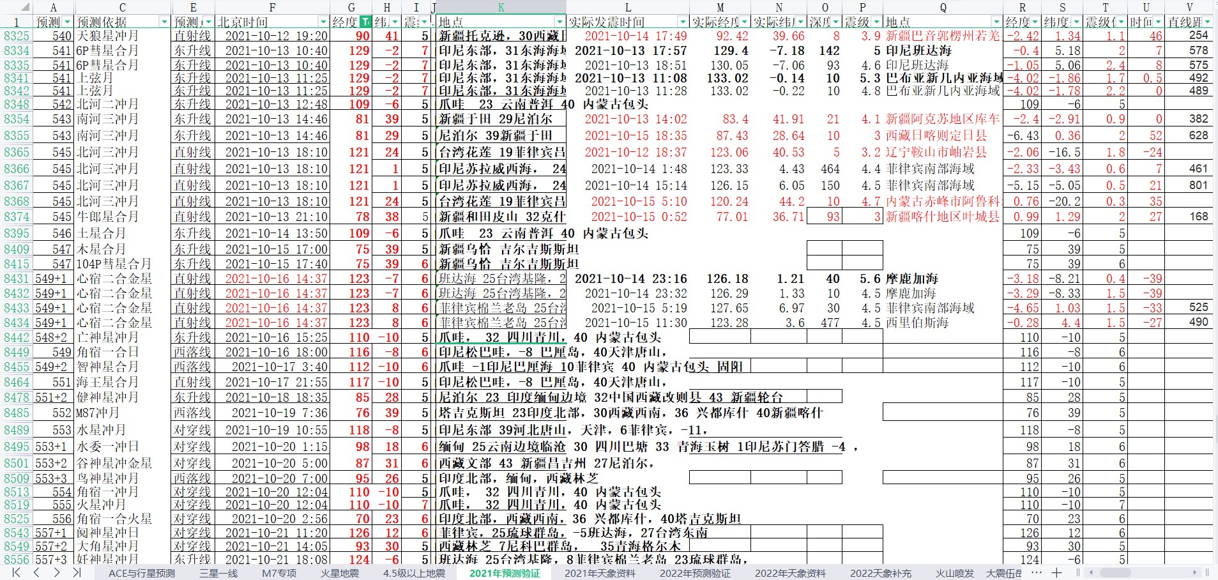
Task: Switch to the 2022年天象资料 sheet tab
Action: (x=791, y=573)
